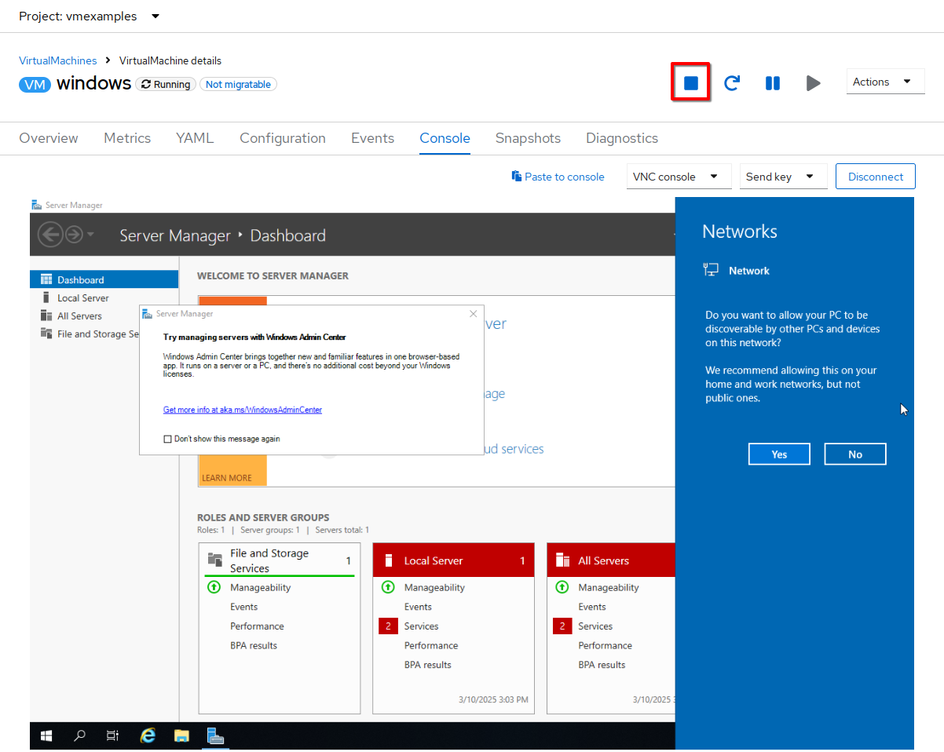Screen dimensions: 944x752
Task: Open Windows taskbar search
Action: click(x=79, y=736)
